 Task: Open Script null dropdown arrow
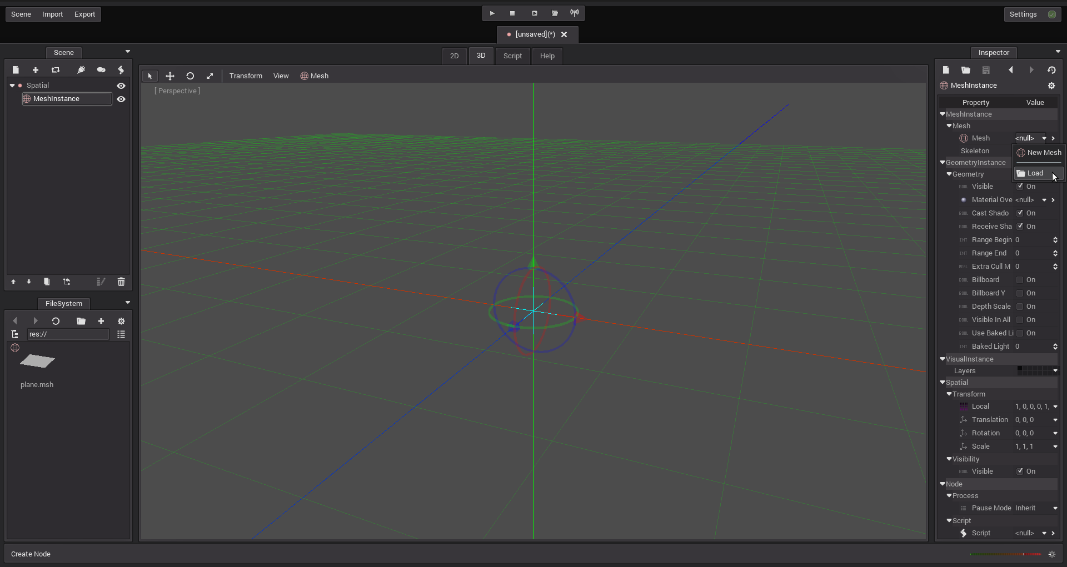[1044, 533]
